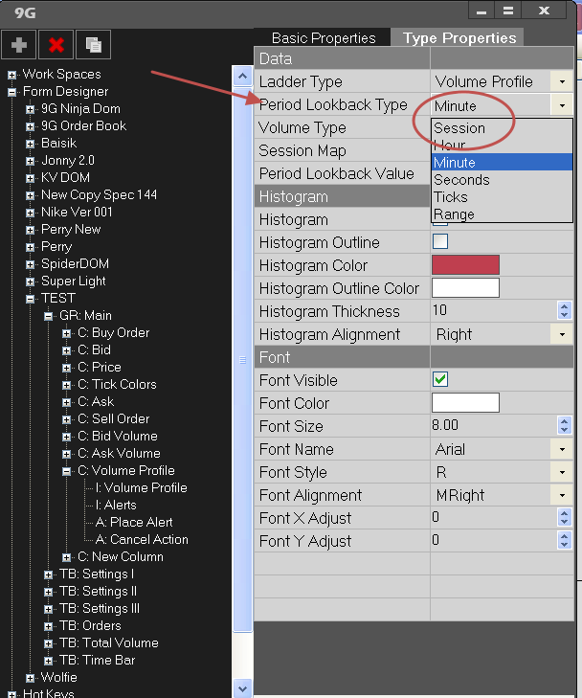This screenshot has width=582, height=698.
Task: Select TB: Time Bar tree item
Action: pyautogui.click(x=97, y=660)
